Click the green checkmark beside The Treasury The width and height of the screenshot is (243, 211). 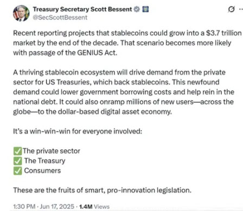[x=17, y=161]
